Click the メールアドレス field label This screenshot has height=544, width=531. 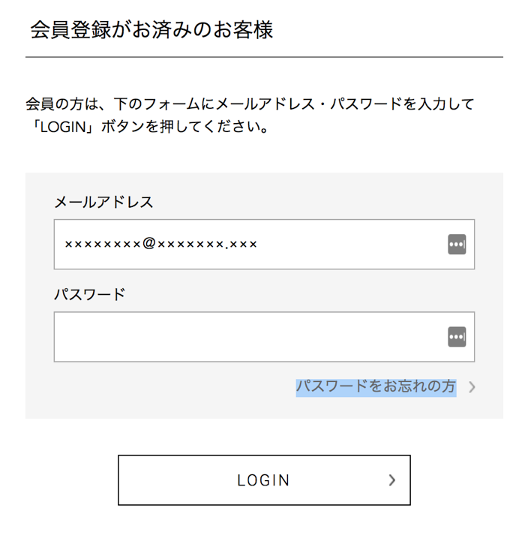[x=103, y=202]
